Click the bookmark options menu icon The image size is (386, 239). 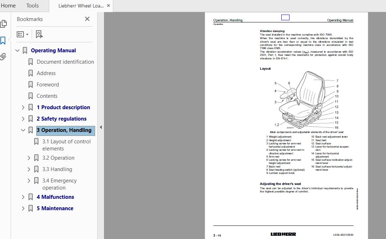click(20, 34)
